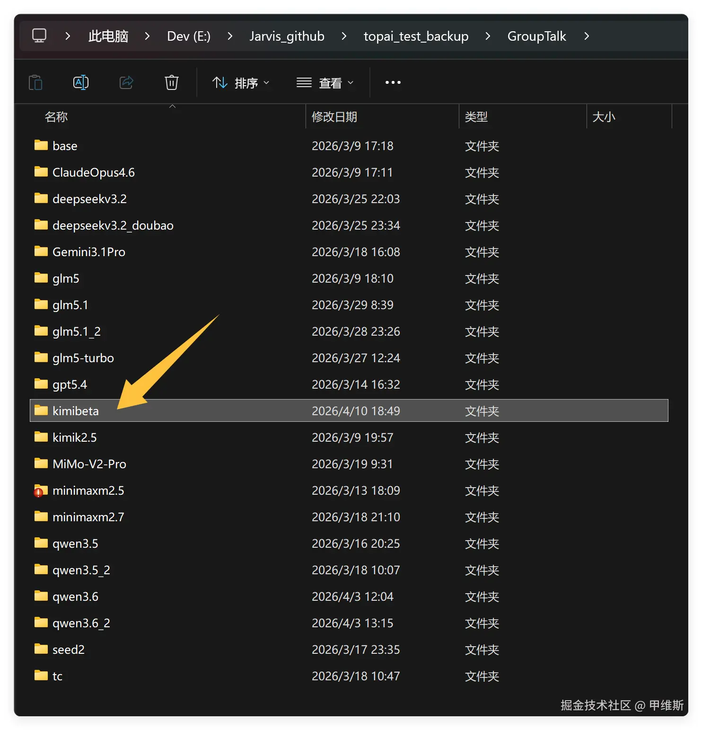Click the Delete trash can icon
This screenshot has width=702, height=730.
pos(172,82)
